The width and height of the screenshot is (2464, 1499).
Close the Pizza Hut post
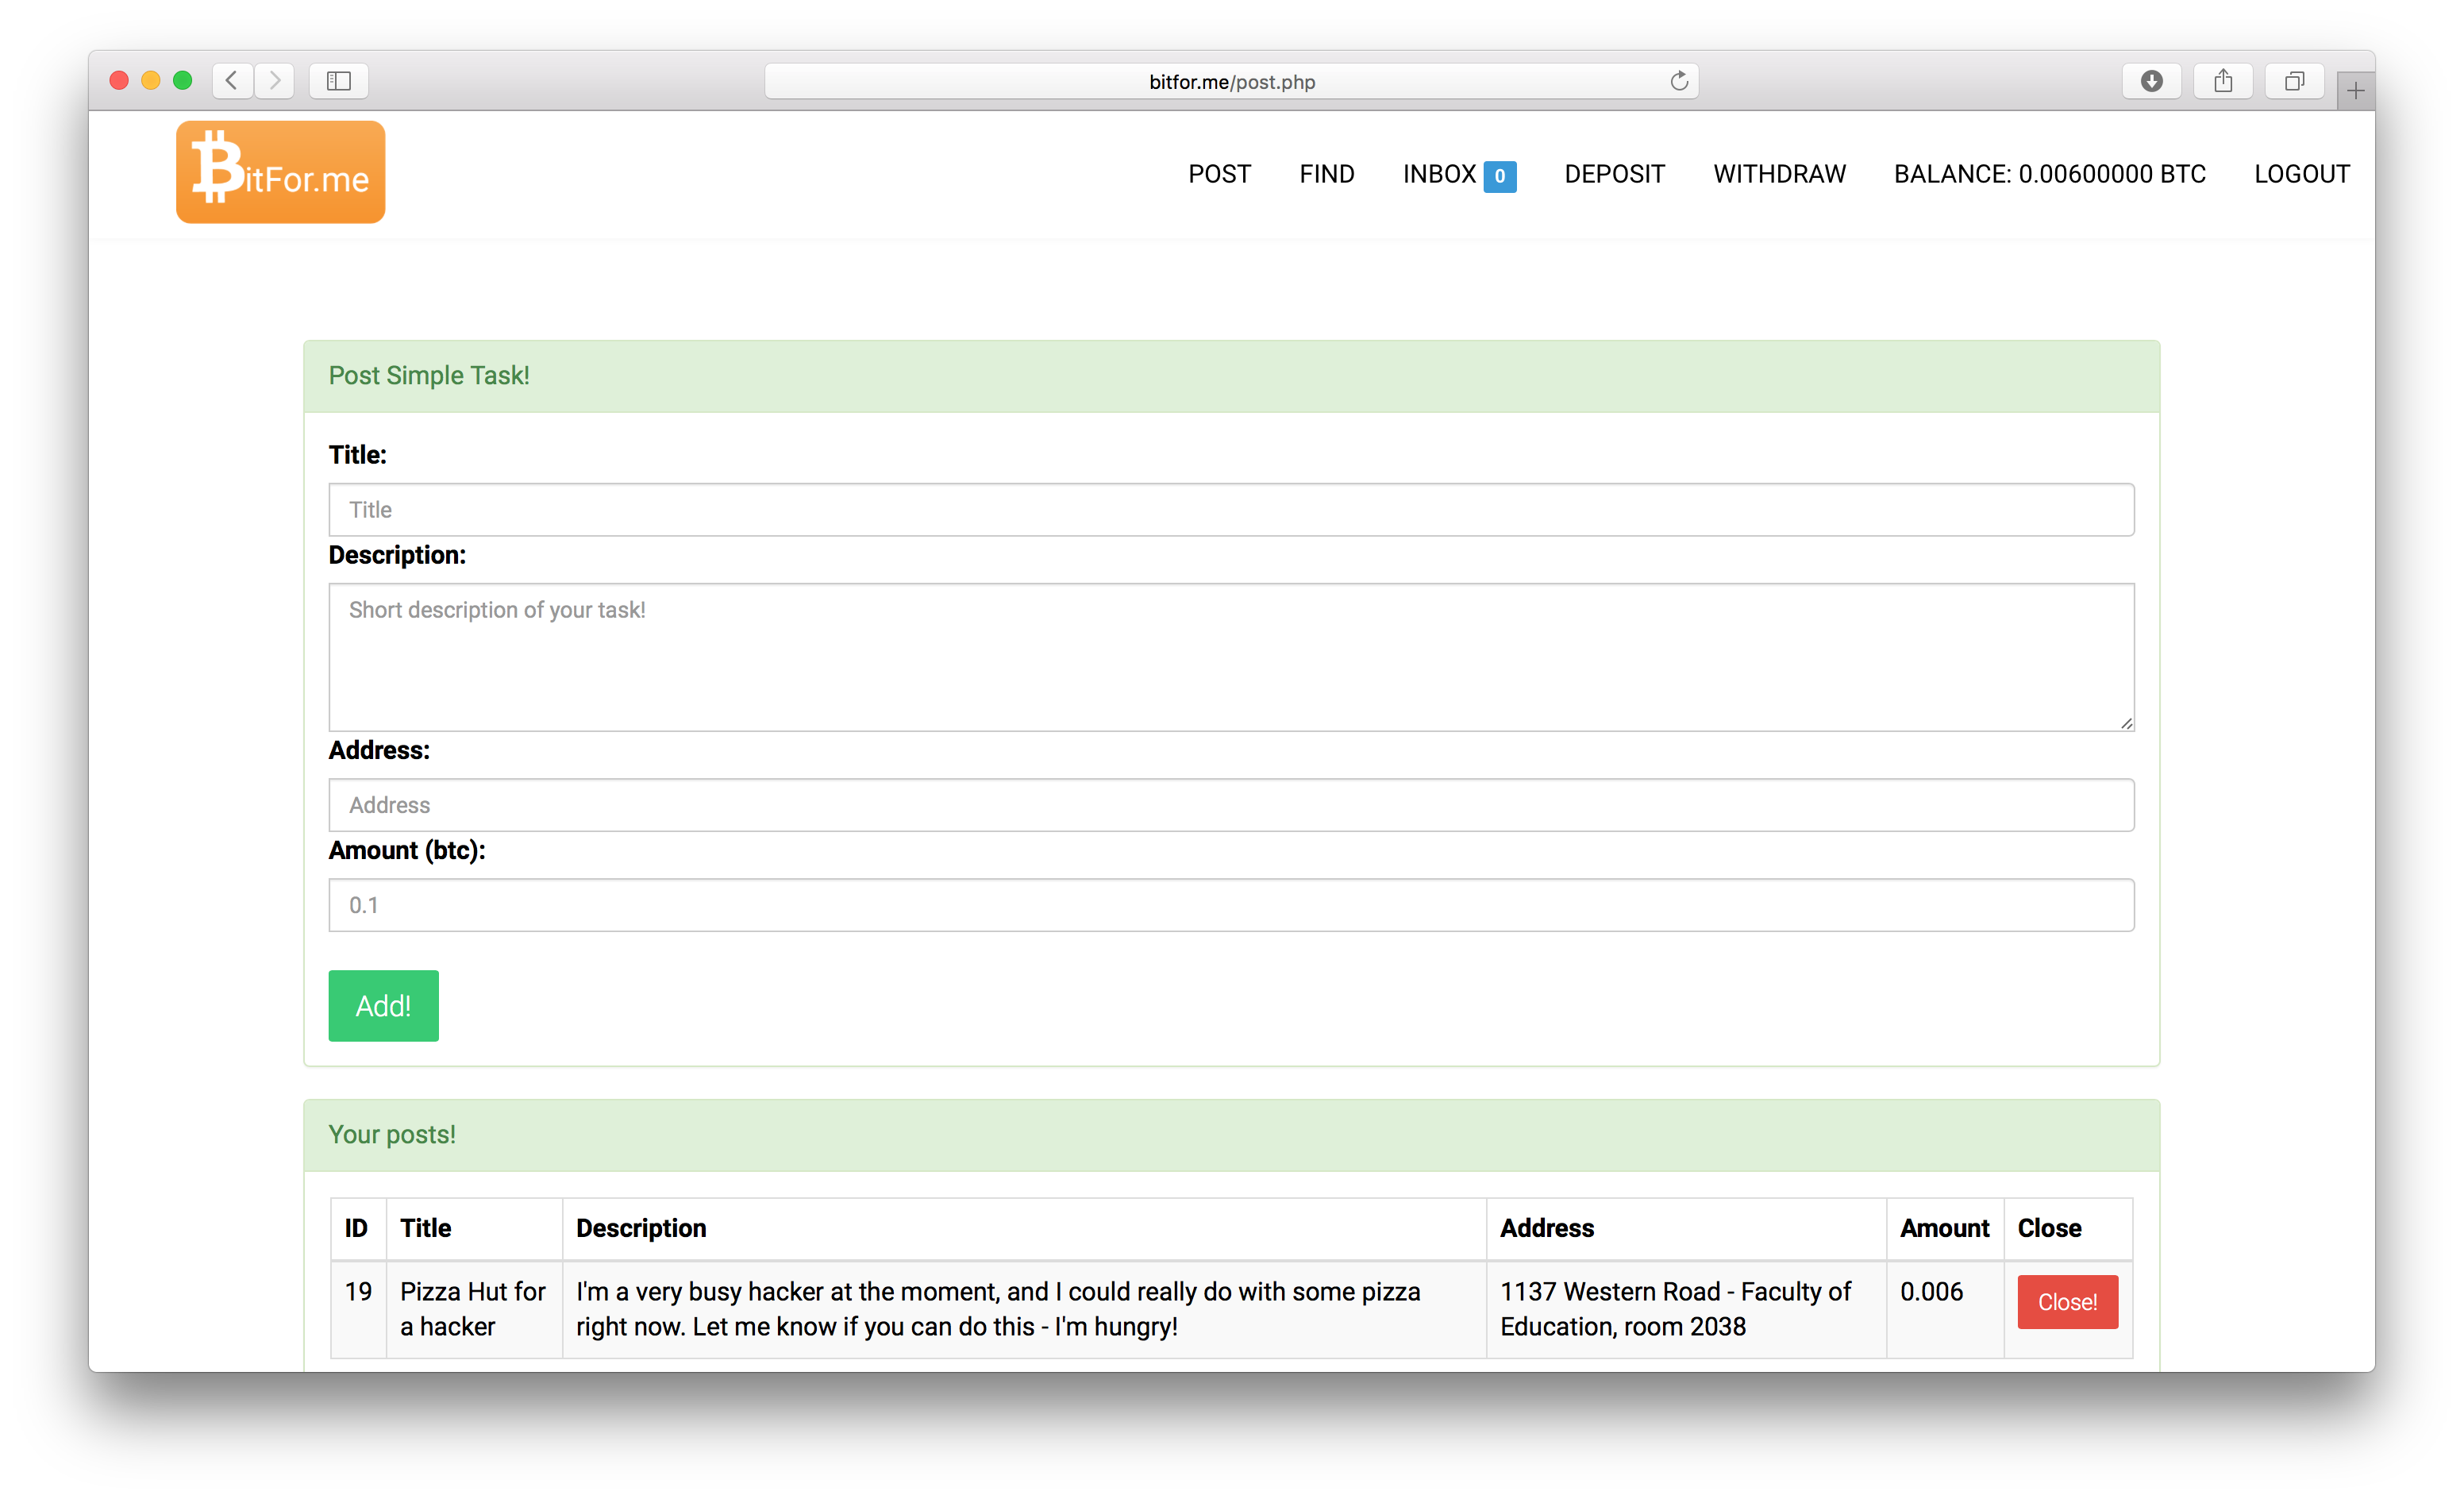[2067, 1302]
